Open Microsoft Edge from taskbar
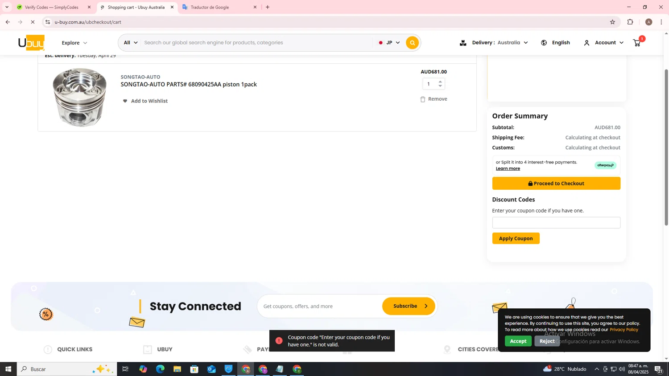Screen dimensions: 669x376 (x=160, y=369)
